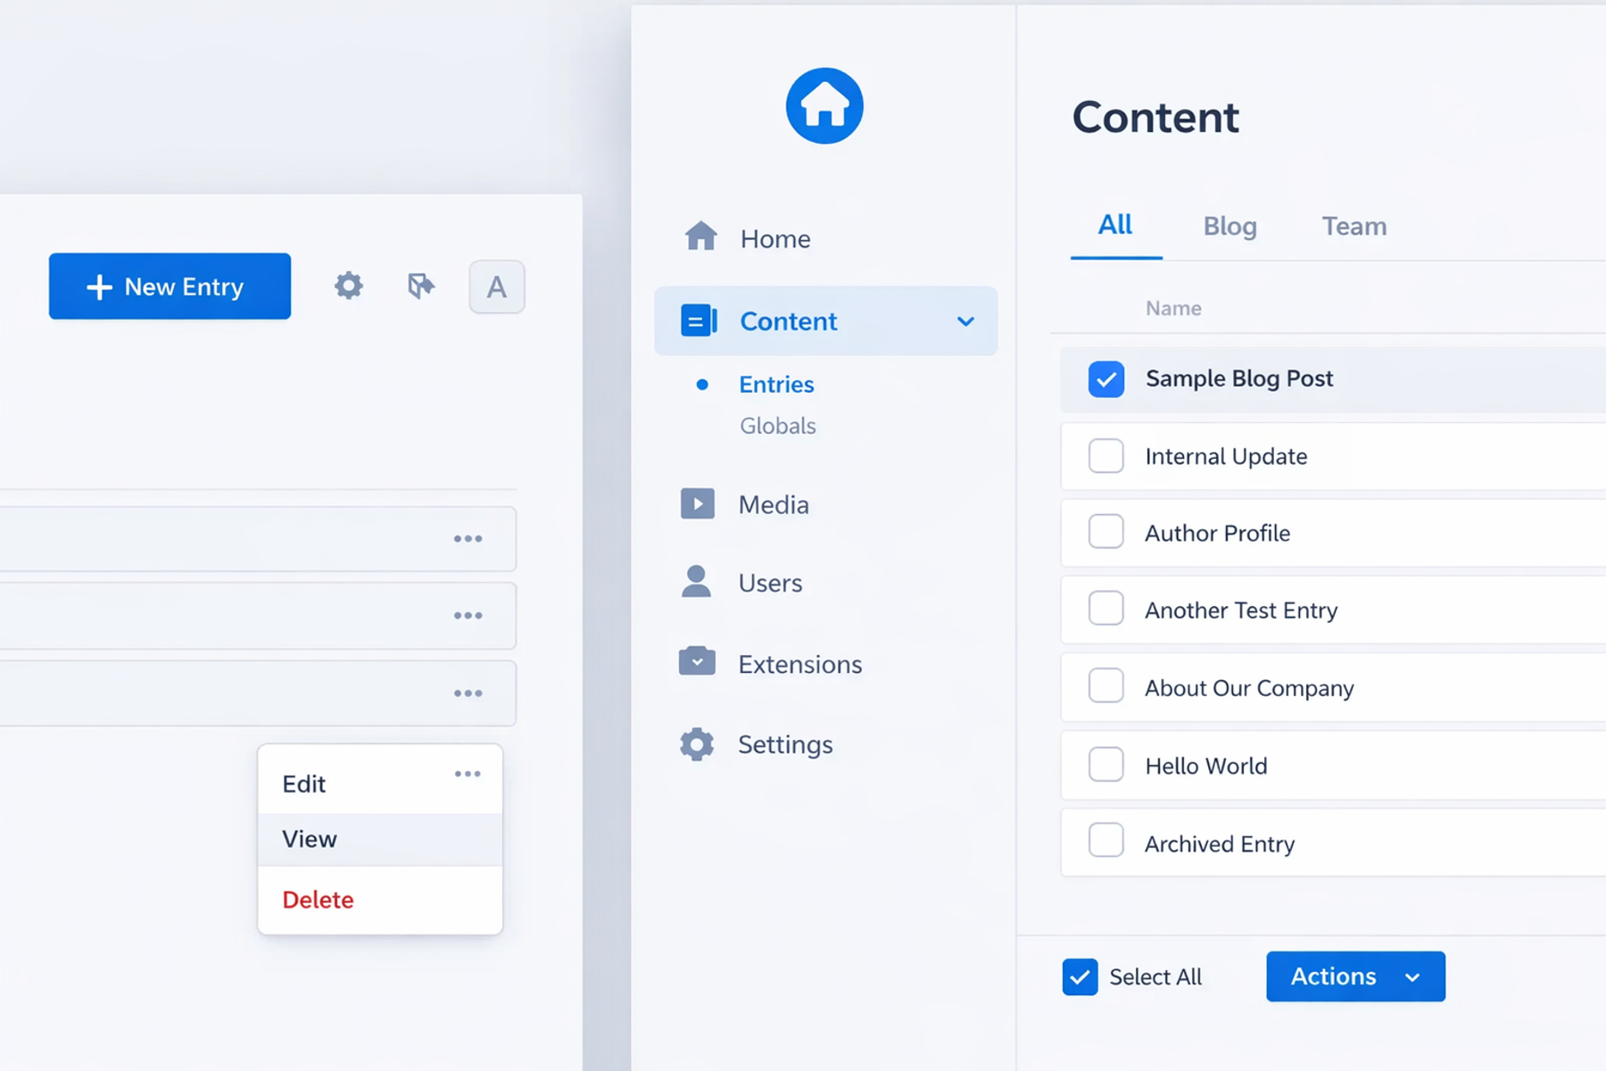Open the Media section play icon
The height and width of the screenshot is (1071, 1606).
coord(697,503)
